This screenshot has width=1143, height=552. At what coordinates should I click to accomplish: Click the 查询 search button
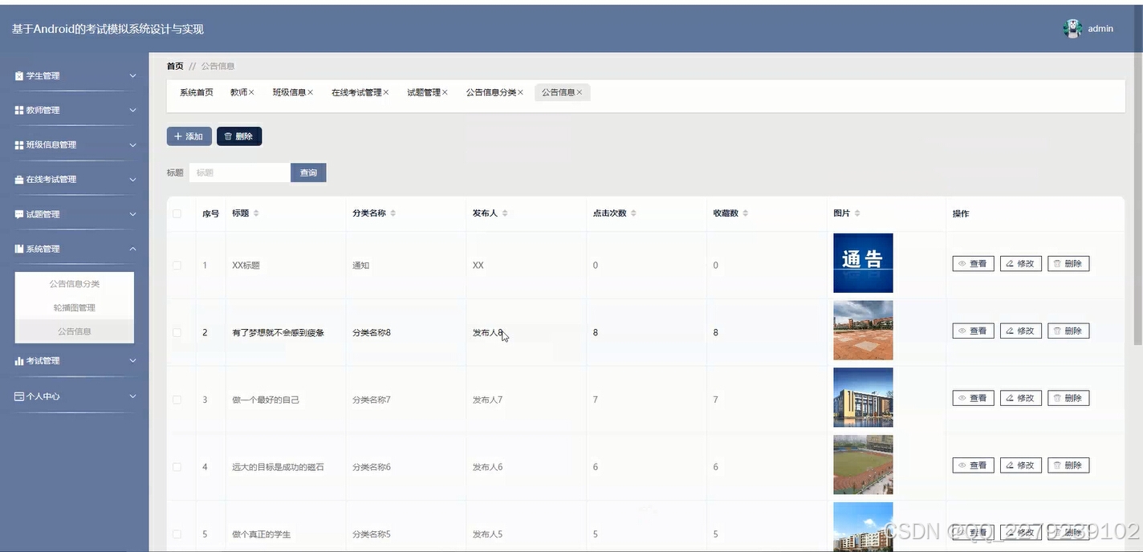point(308,172)
